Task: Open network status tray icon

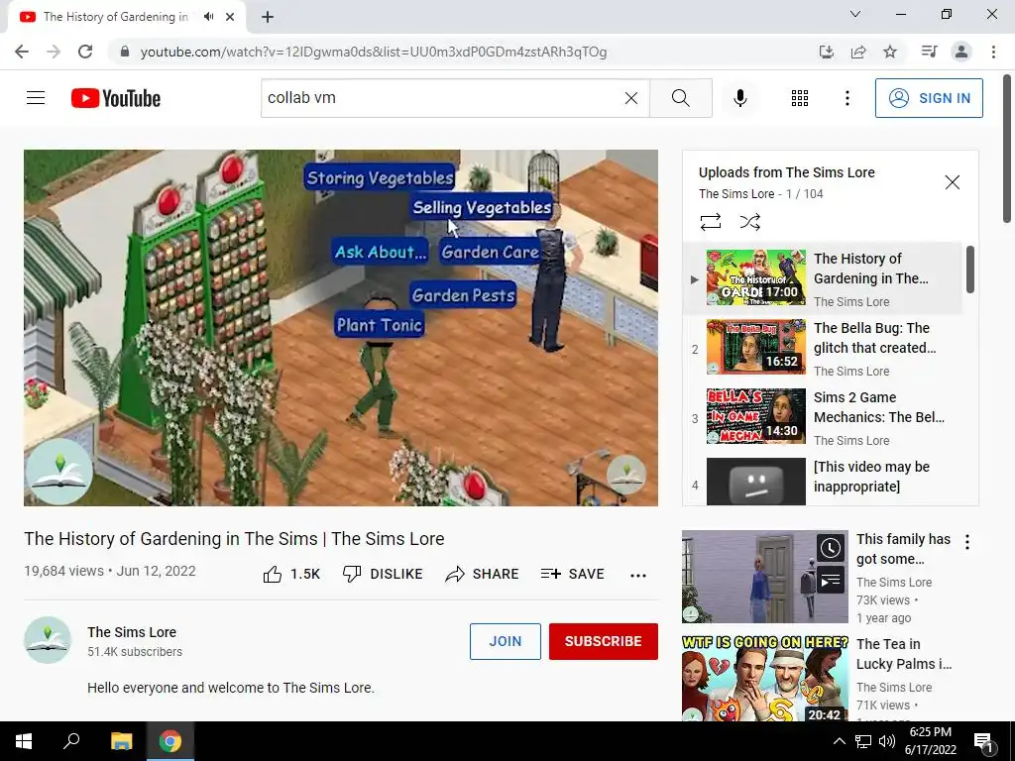Action: [863, 741]
